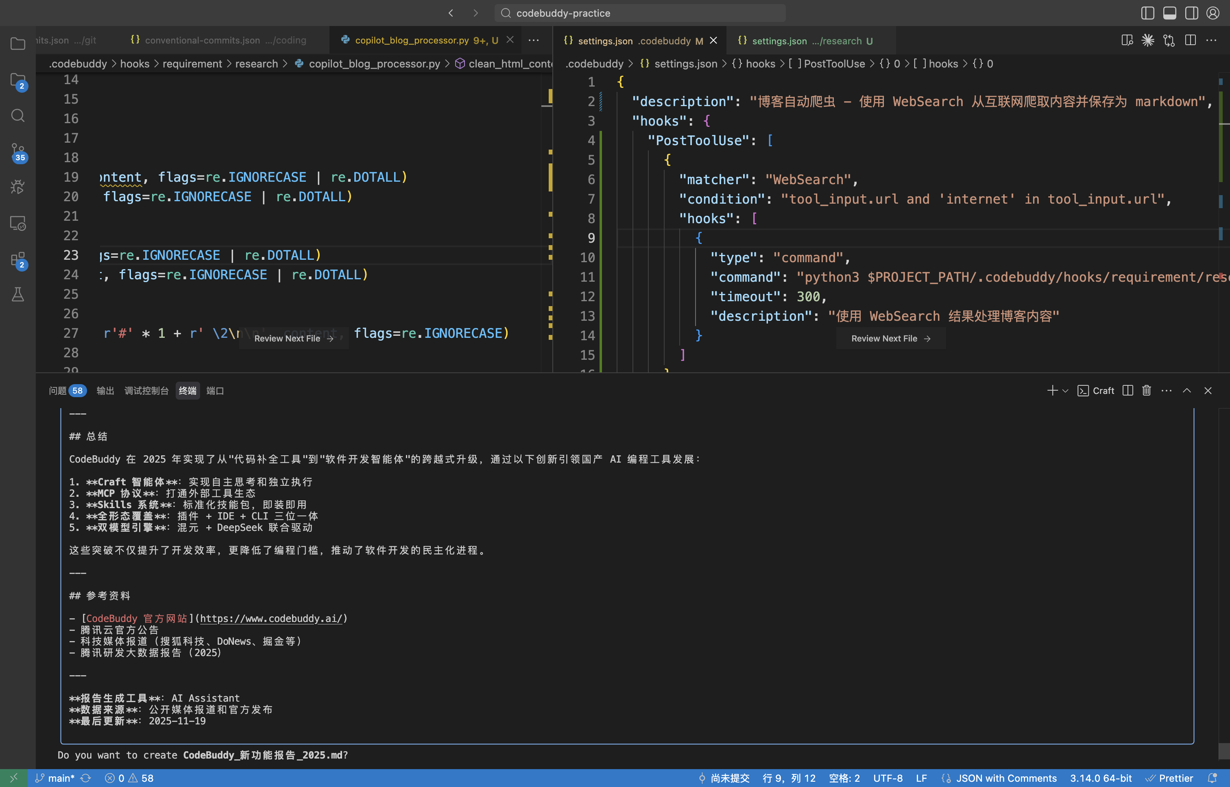Click the account icon in title bar
This screenshot has width=1230, height=787.
pos(1213,13)
